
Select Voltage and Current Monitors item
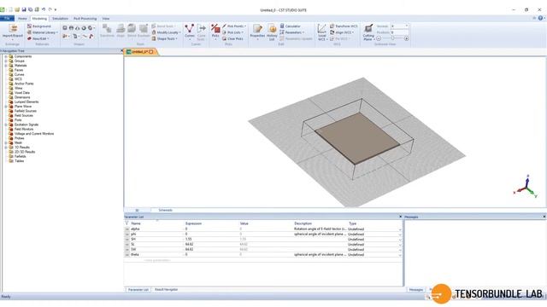click(x=34, y=134)
